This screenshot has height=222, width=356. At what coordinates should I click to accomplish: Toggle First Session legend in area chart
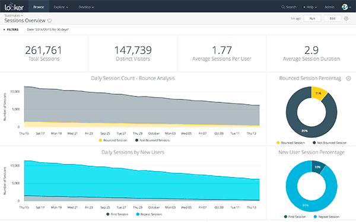click(117, 214)
